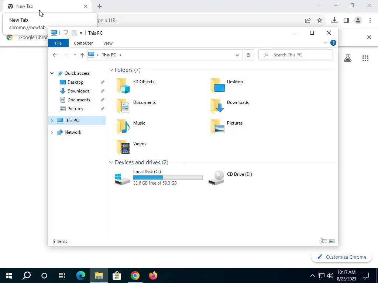
Task: Collapse the Quick access tree node
Action: [x=52, y=73]
